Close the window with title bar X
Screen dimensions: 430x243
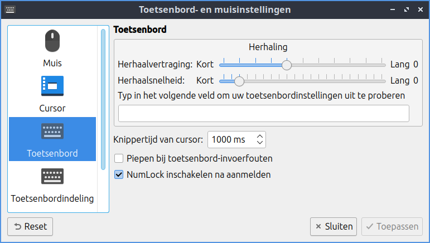[x=421, y=9]
